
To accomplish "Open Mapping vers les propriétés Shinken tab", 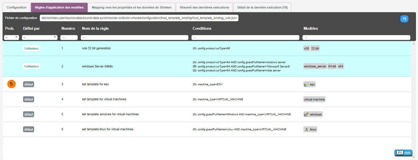I will point(131,7).
